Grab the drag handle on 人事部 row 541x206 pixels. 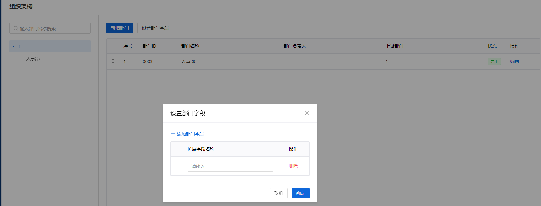click(x=113, y=61)
